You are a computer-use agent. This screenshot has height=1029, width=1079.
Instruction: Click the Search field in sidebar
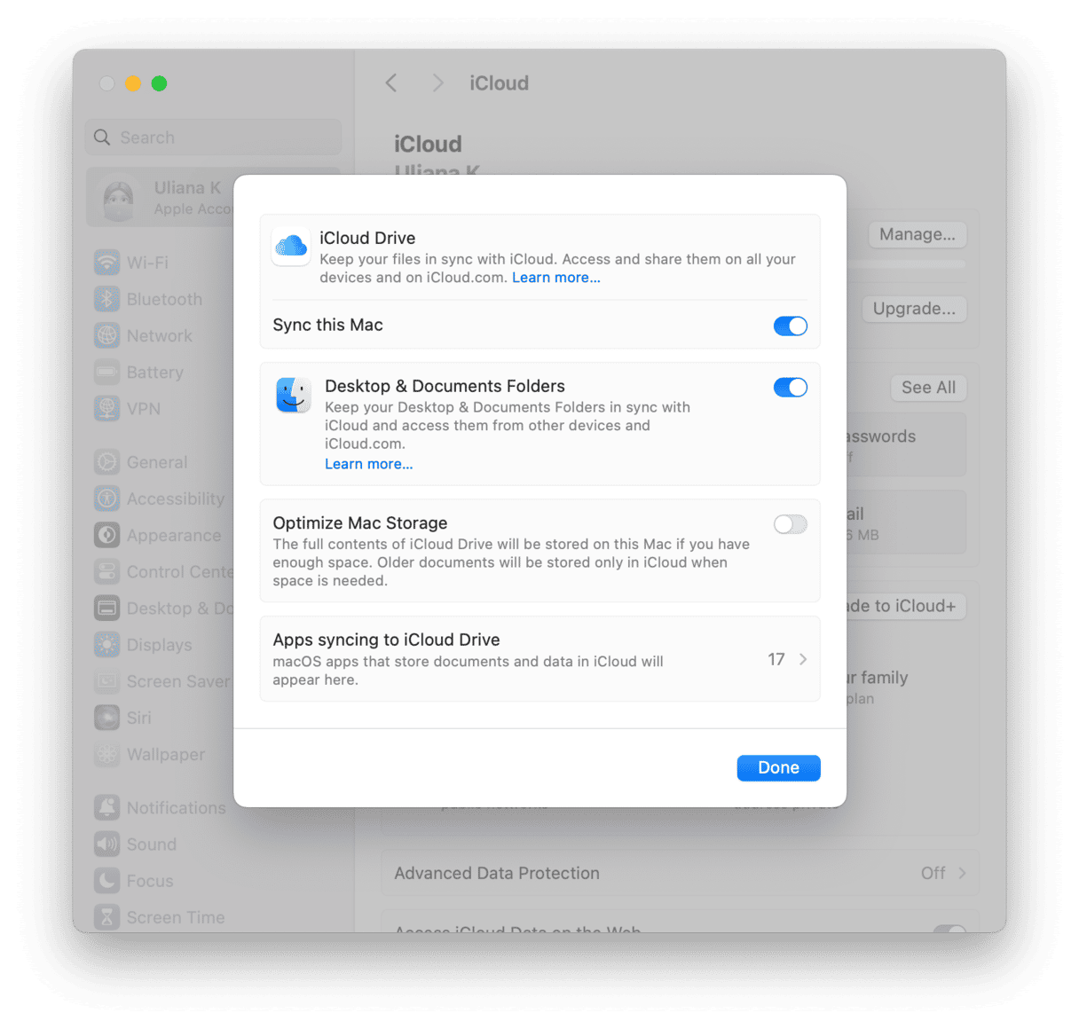[213, 137]
